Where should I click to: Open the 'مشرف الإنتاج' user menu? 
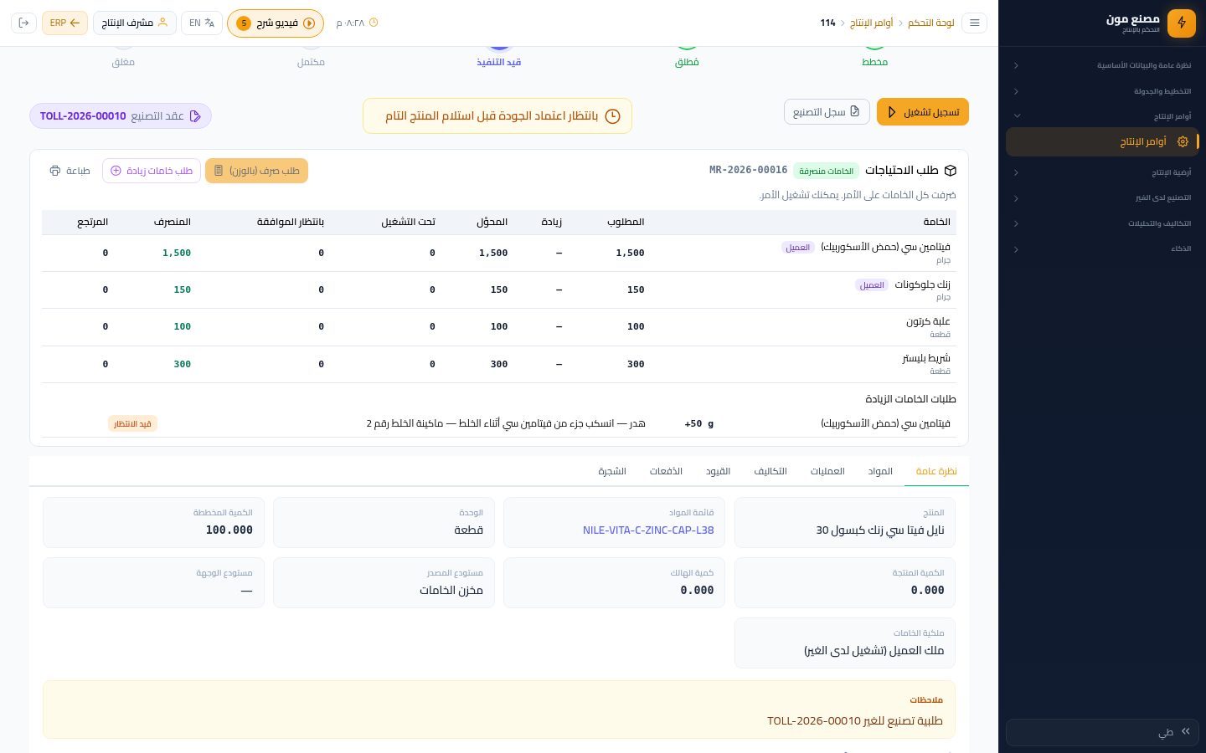tap(135, 23)
